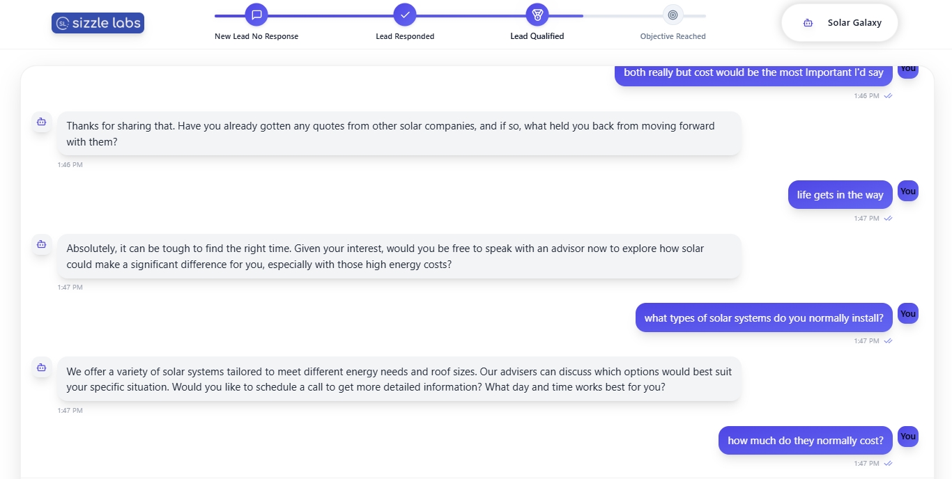Screen dimensions: 952x479
Task: Click 'You' badge beside solar systems question
Action: pyautogui.click(x=907, y=313)
